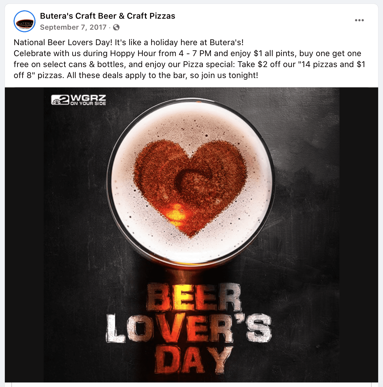Click the ON YOUR SIDE tagline text

click(x=88, y=104)
